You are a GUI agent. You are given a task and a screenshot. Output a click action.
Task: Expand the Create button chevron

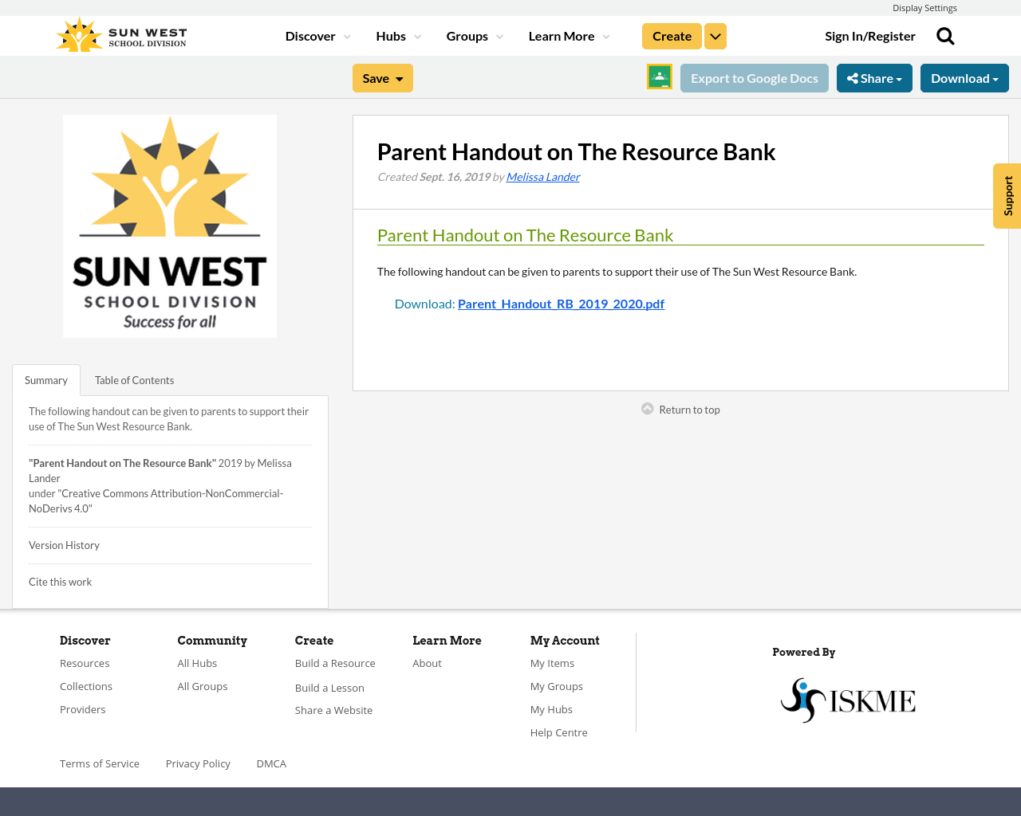click(x=715, y=34)
